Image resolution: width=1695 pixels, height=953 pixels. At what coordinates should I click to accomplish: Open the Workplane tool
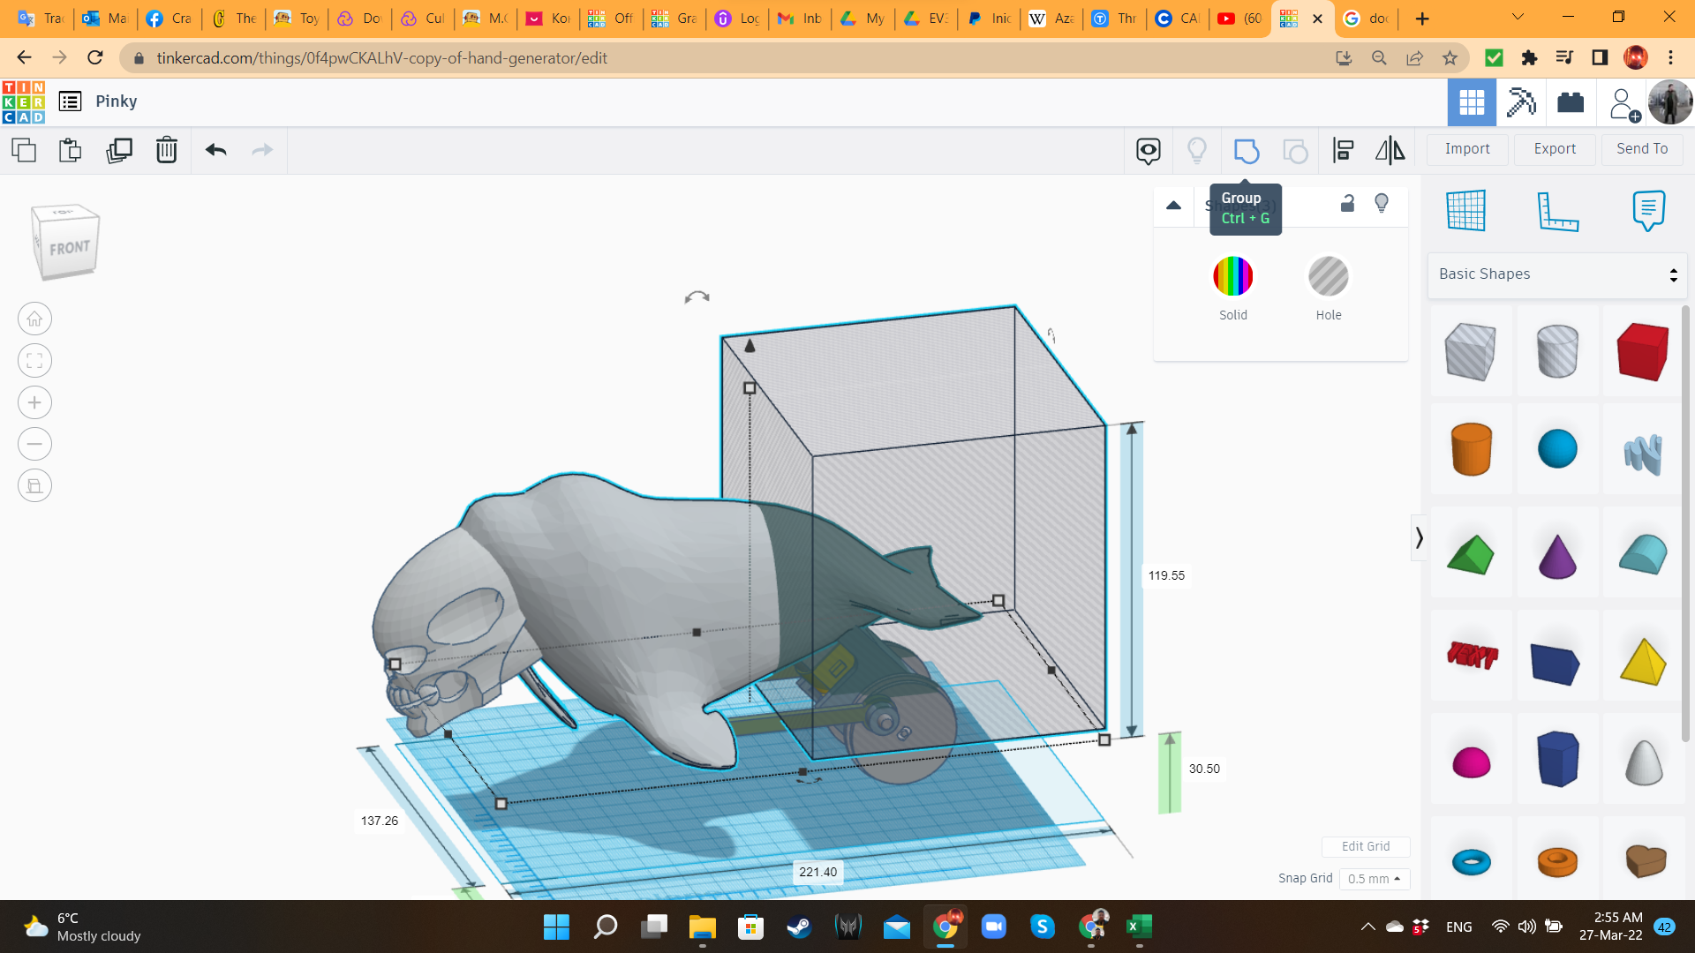pos(1465,211)
